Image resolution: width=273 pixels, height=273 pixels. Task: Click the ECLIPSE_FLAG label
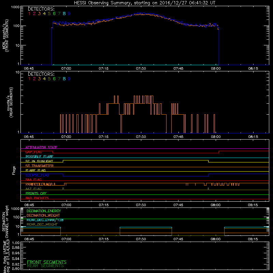(37, 175)
